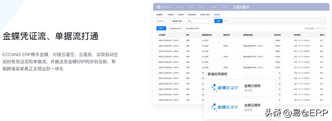332x121 pixels.
Task: Open the 银行账户配对 tab
Action: coord(205,15)
